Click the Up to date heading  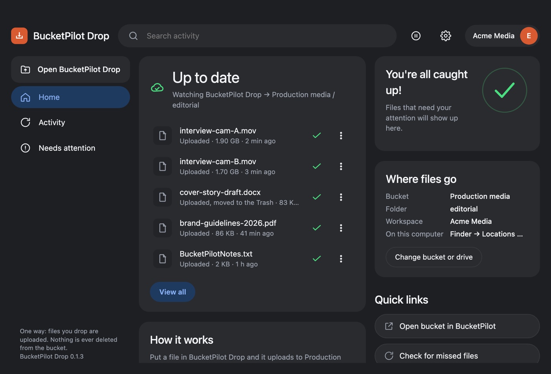tap(206, 78)
